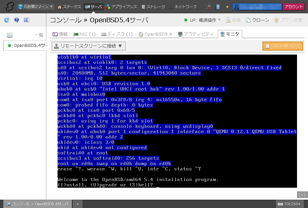308x208 pixels.
Task: Open the 石狩第2ゾーン zone dropdown
Action: coord(36,7)
